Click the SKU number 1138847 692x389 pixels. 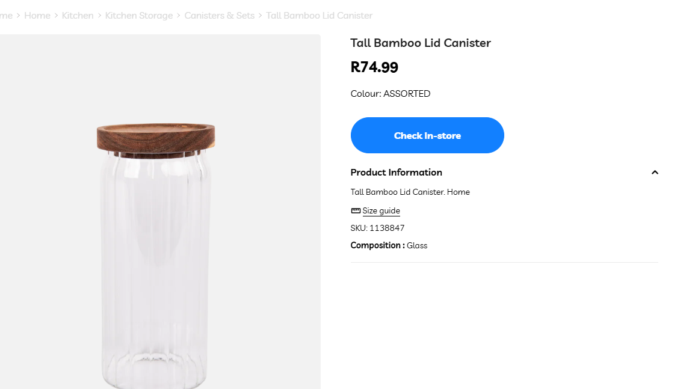point(386,228)
